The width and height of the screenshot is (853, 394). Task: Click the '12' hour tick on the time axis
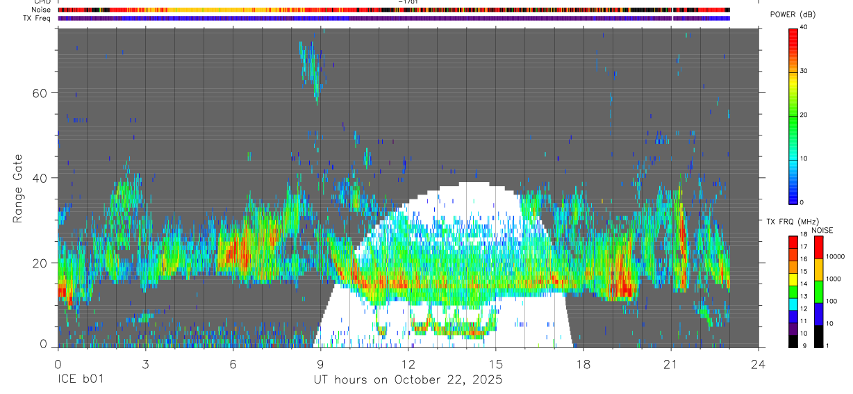[x=408, y=363]
